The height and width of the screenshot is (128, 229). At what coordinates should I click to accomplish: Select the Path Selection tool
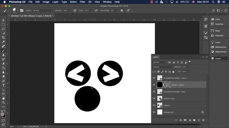coord(3,90)
